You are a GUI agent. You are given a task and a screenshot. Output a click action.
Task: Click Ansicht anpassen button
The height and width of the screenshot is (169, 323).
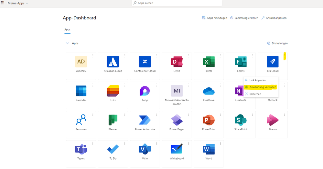click(274, 18)
